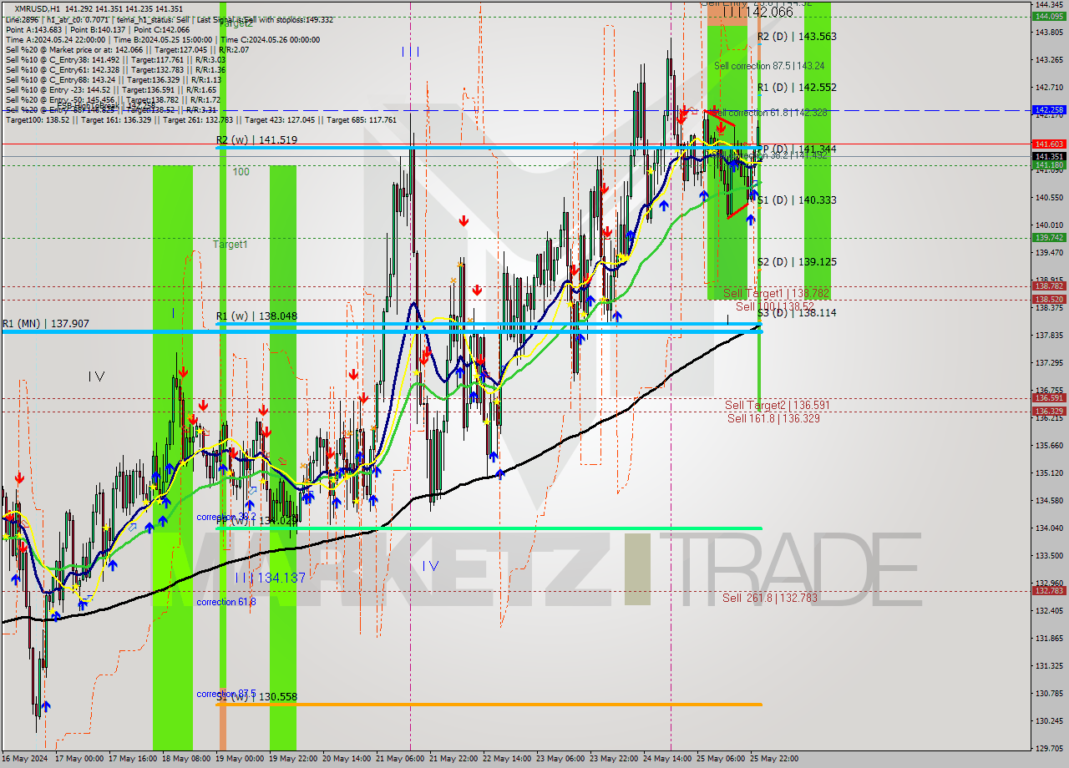The image size is (1069, 768).
Task: Click the blue 'correction 87.5' label
Action: tap(226, 694)
